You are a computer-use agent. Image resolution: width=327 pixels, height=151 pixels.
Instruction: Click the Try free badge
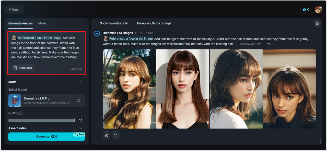click(79, 134)
